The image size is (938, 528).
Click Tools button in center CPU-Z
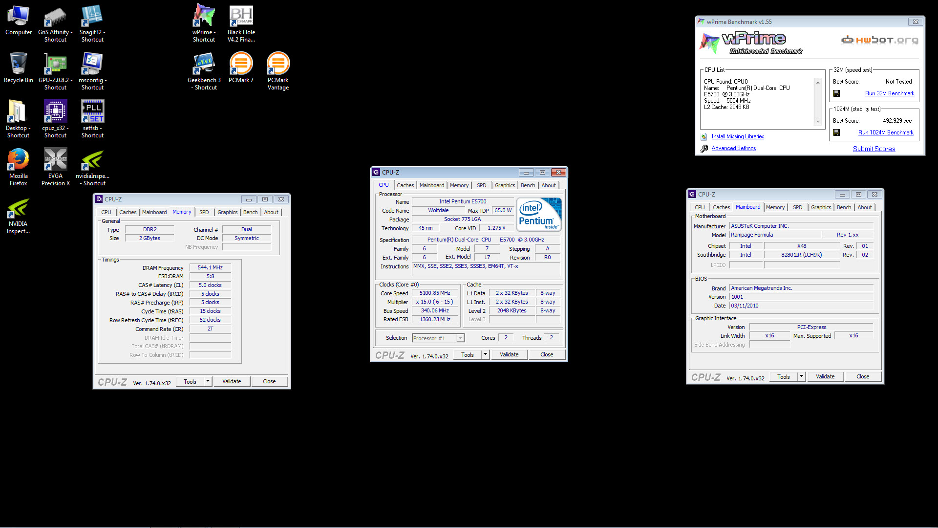pos(468,354)
